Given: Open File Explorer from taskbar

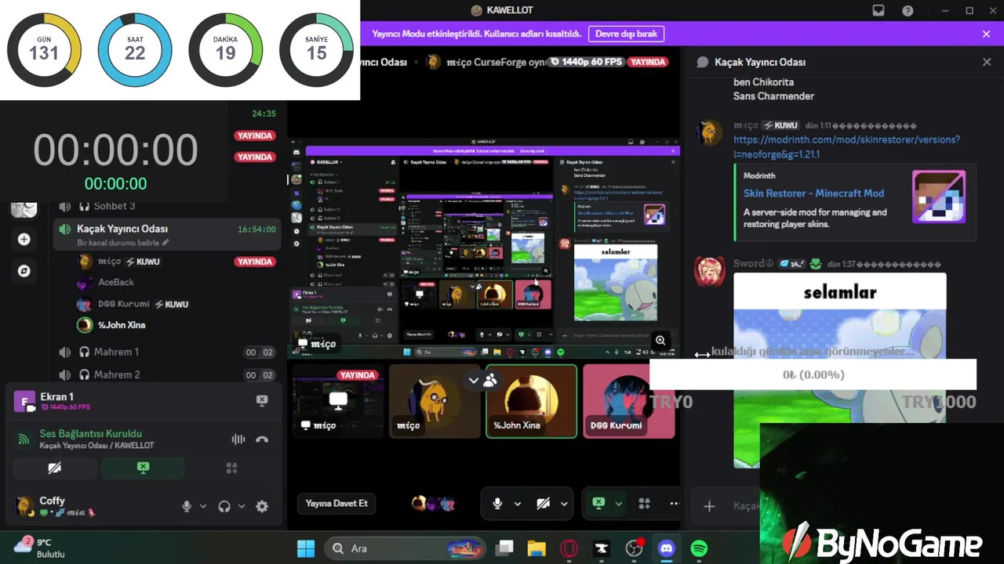Looking at the screenshot, I should 537,548.
